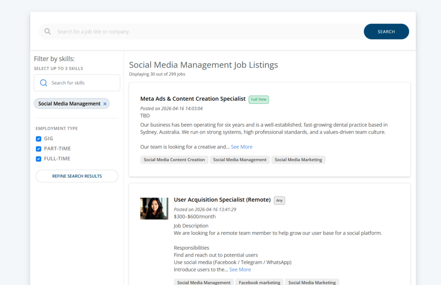441x285 pixels.
Task: Open See More on the Meta Ads listing
Action: tap(242, 147)
